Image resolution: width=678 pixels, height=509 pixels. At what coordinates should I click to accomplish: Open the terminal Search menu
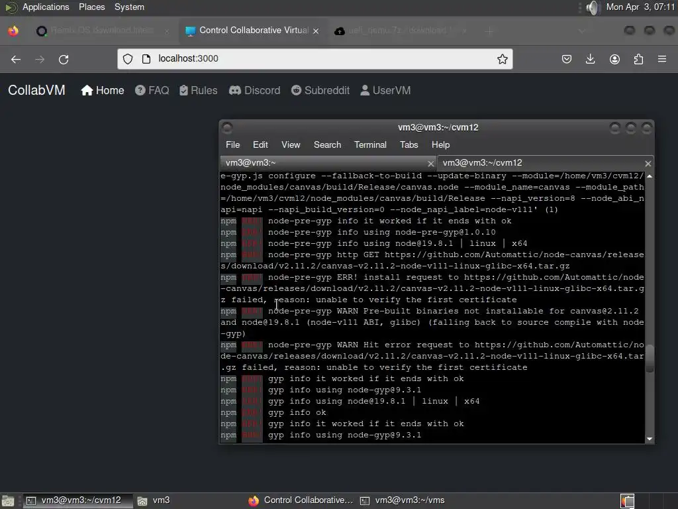(327, 145)
